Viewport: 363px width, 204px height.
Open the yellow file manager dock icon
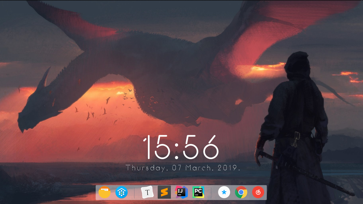coord(104,192)
